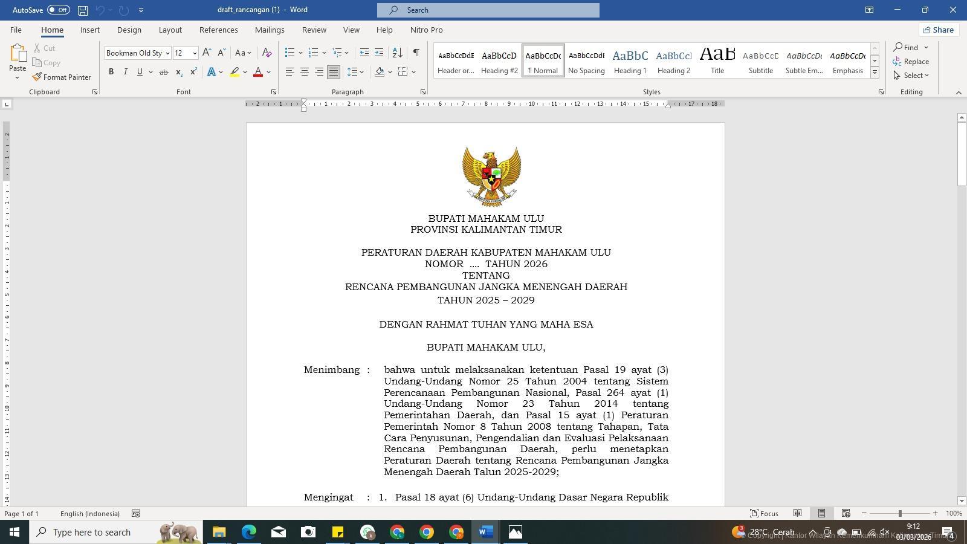
Task: Increase the paragraph indent
Action: pyautogui.click(x=379, y=53)
